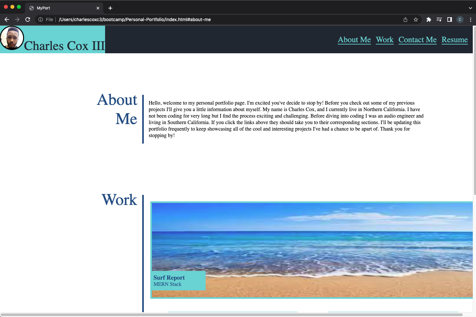Select the MyPort browser tab
This screenshot has width=476, height=317.
coord(64,8)
